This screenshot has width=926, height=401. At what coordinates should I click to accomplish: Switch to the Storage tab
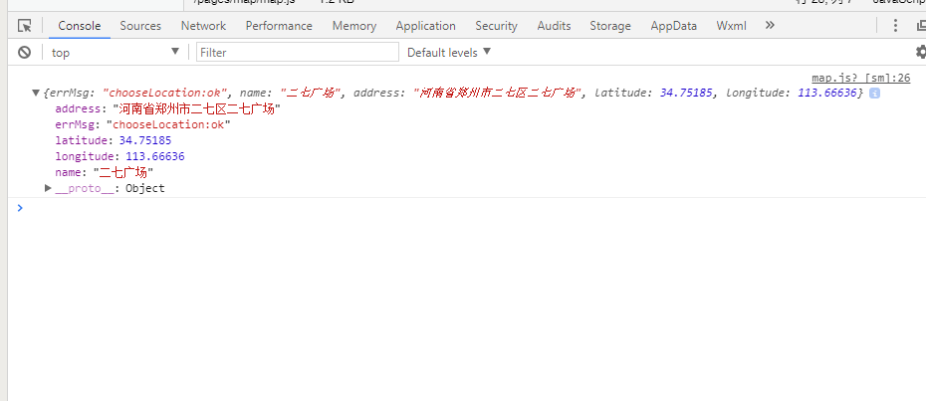click(610, 26)
